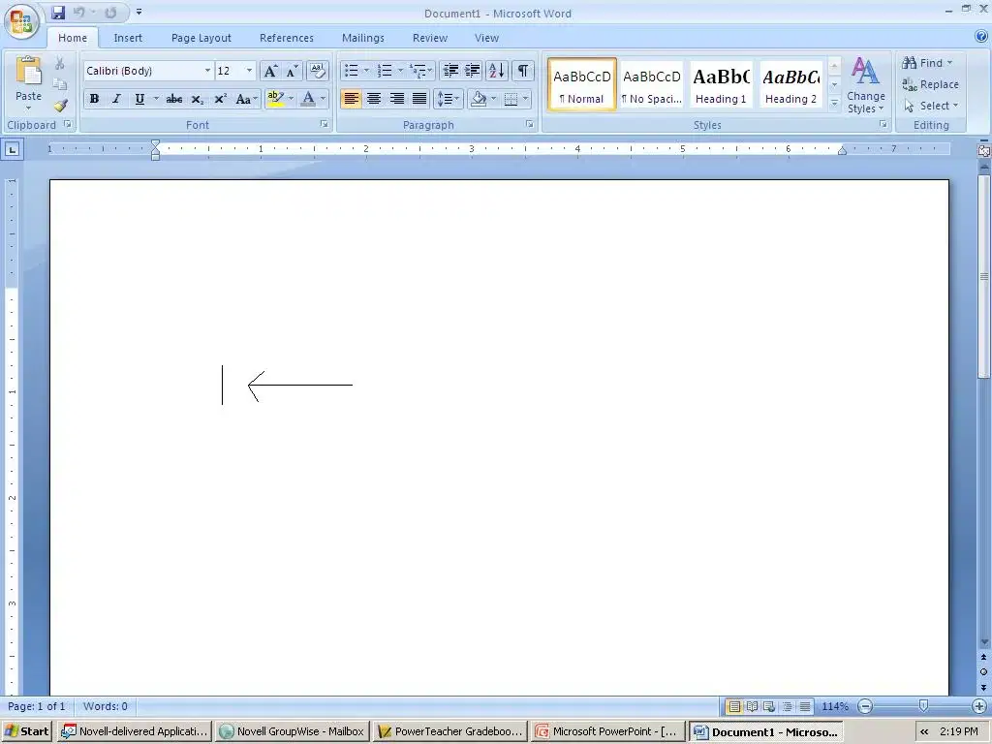
Task: Save the document using the floppy icon
Action: pyautogui.click(x=58, y=13)
